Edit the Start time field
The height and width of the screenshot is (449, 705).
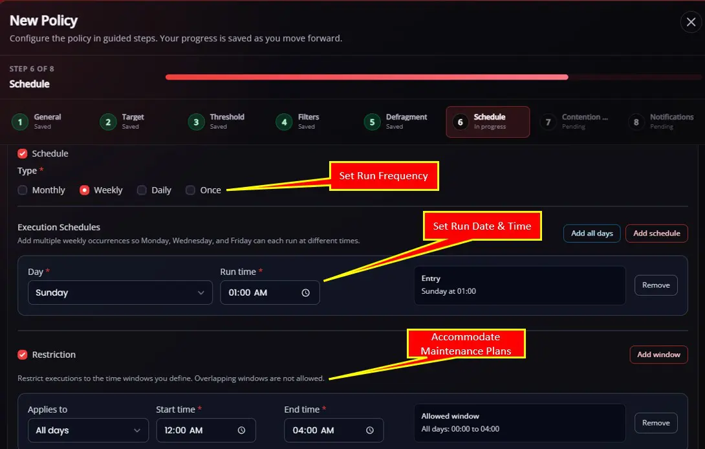206,430
